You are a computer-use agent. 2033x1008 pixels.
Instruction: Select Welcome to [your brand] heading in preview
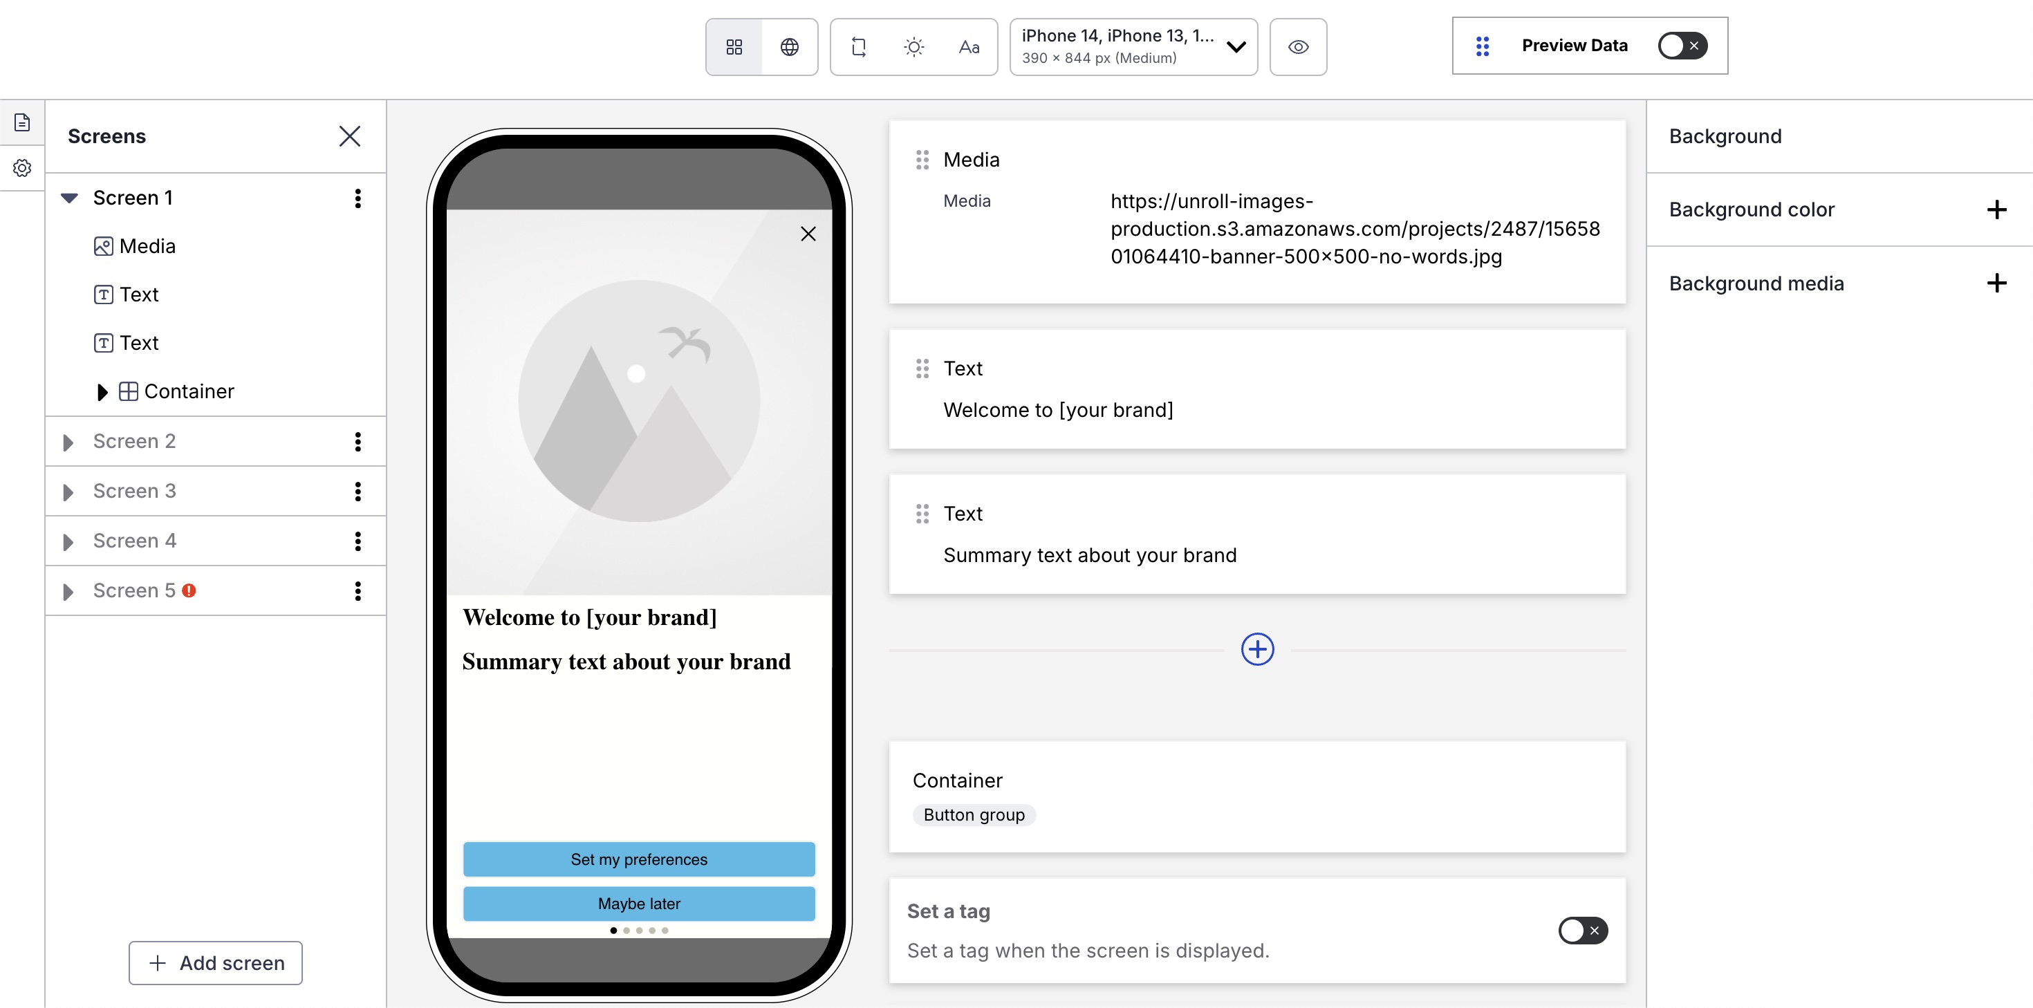590,617
